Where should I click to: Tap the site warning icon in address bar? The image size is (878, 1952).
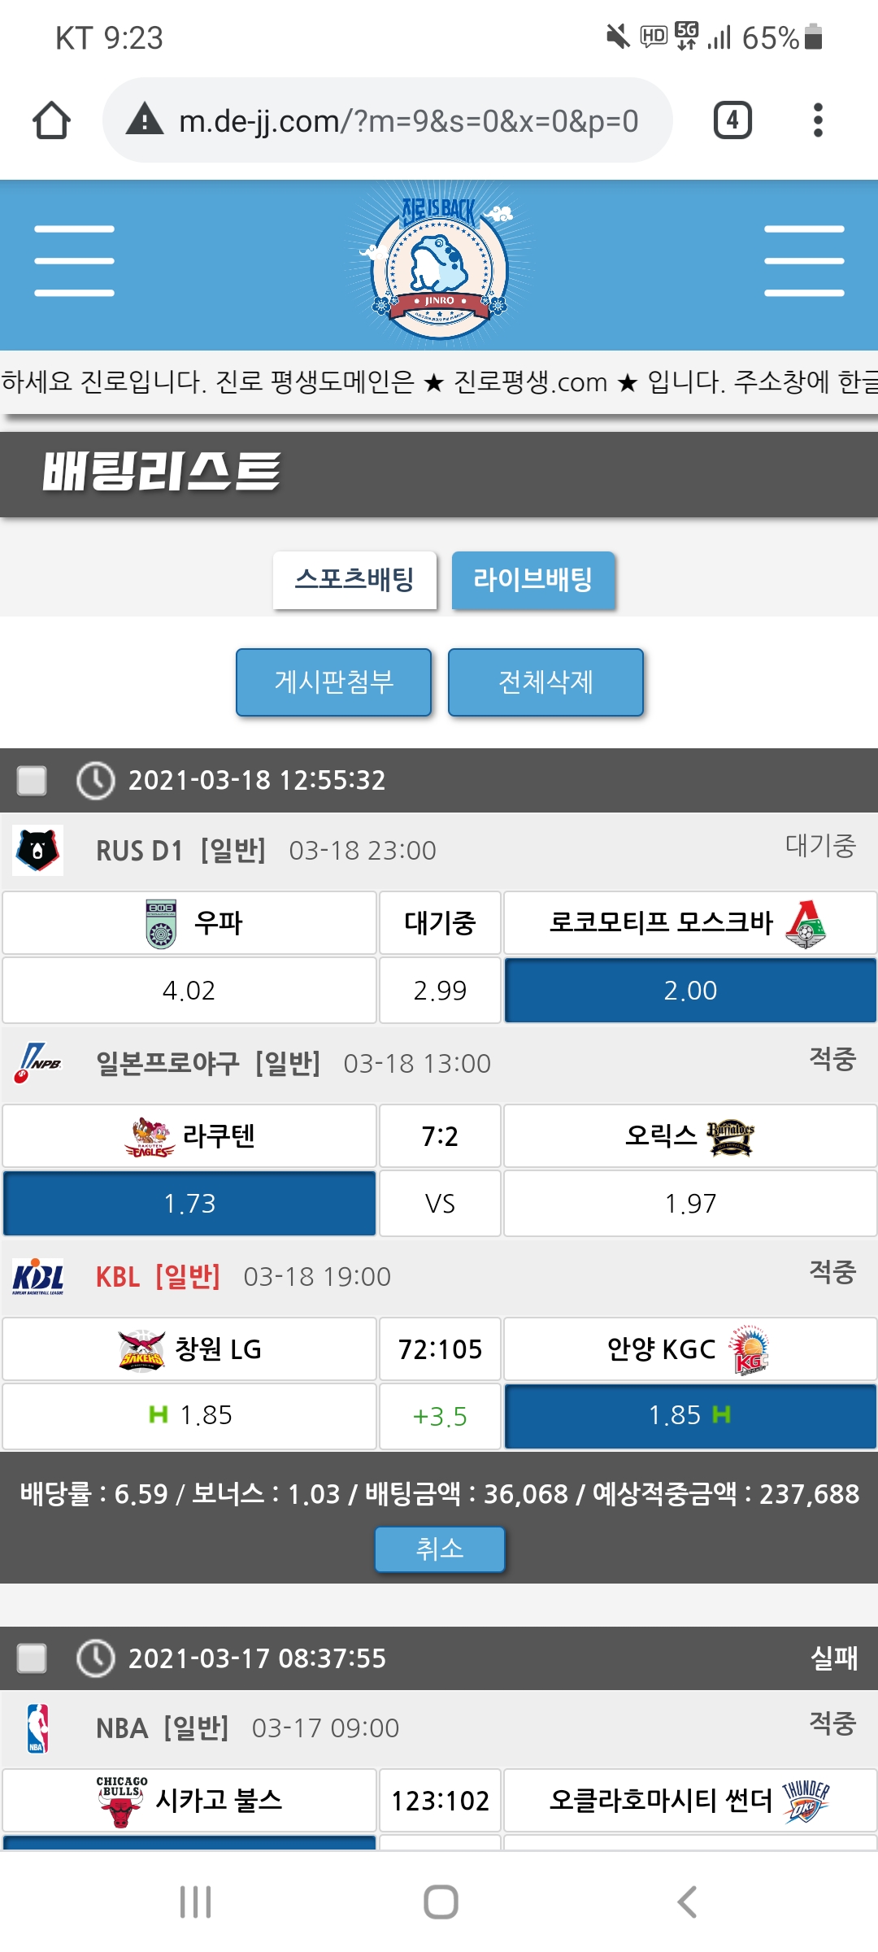[x=145, y=120]
